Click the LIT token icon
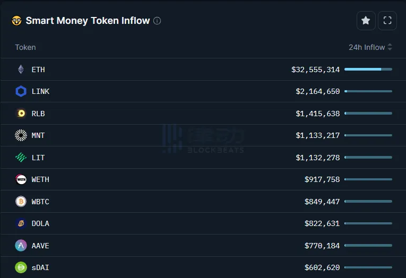The width and height of the screenshot is (406, 278). [21, 158]
